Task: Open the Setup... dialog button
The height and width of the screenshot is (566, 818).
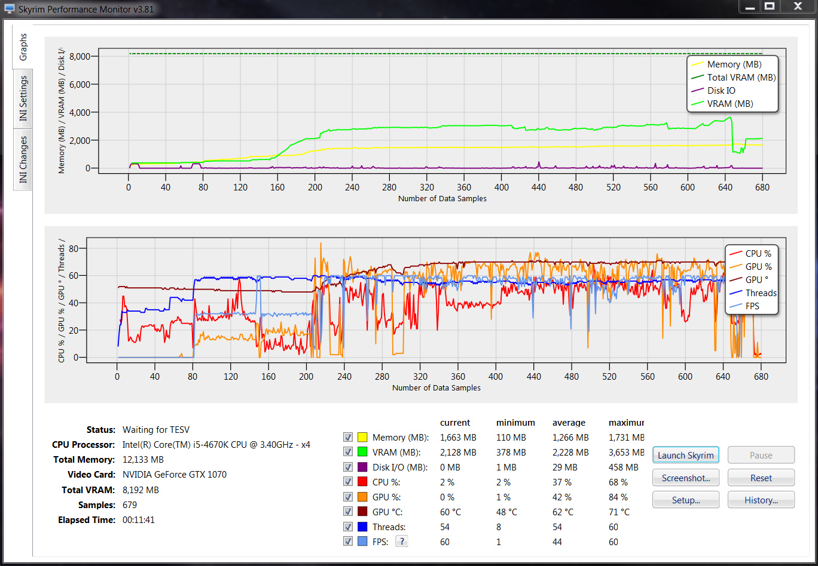Action: pos(686,500)
